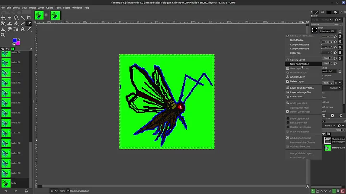Screen dimensions: 346x194
Task: Select the Ellipse Select tool
Action: coord(10,18)
